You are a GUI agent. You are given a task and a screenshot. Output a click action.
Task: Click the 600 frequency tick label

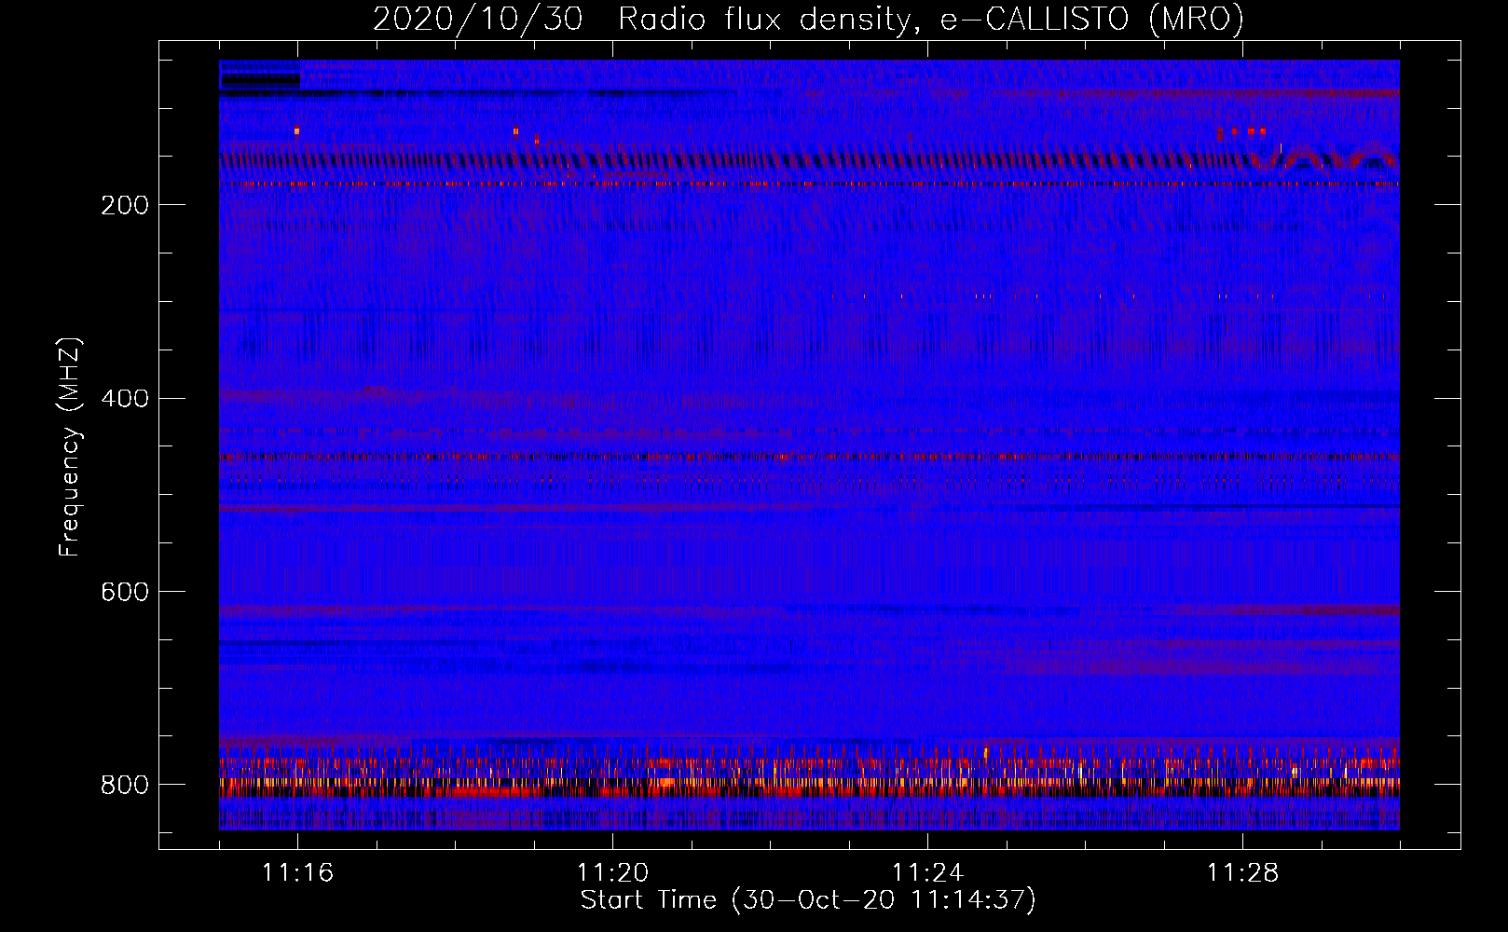(125, 592)
